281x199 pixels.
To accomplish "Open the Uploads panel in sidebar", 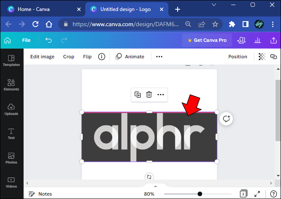I will coord(11,109).
